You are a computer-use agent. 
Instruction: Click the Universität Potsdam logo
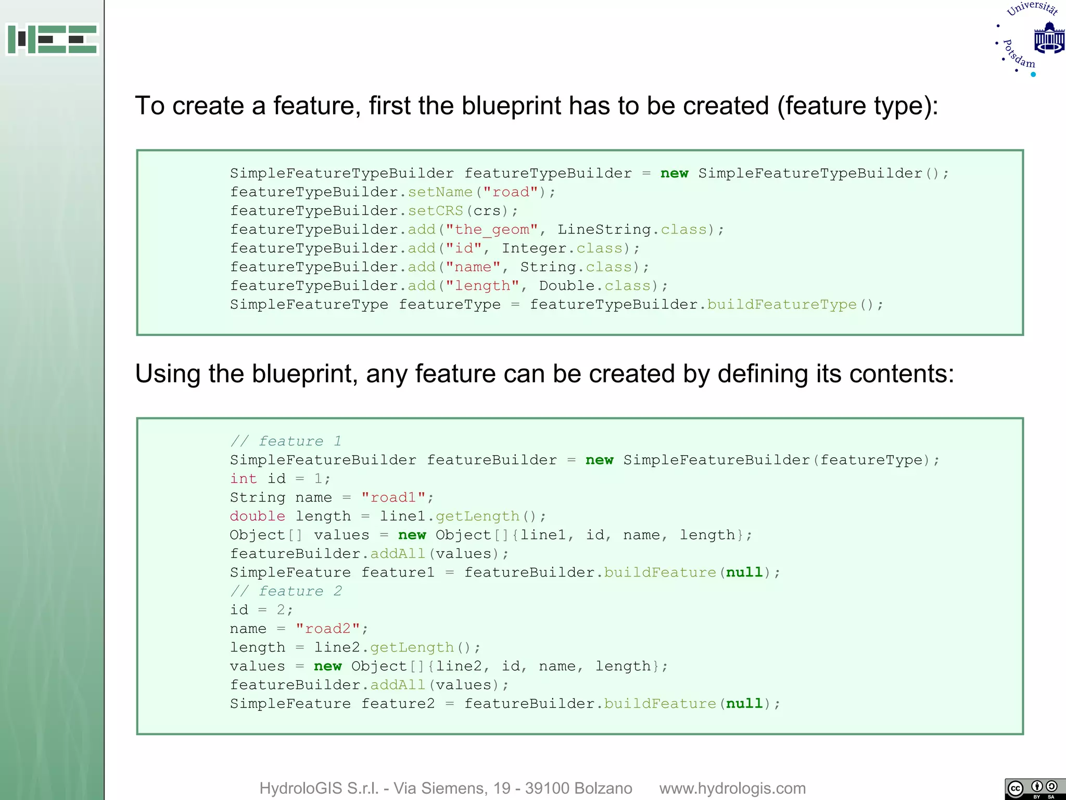click(x=1030, y=39)
